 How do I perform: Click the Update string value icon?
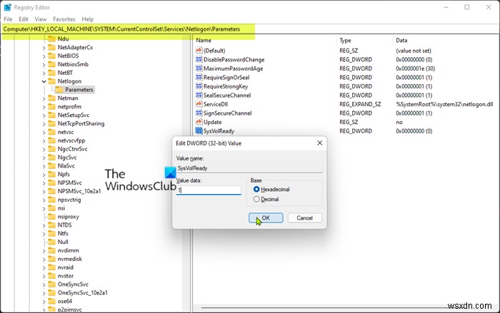pos(199,122)
